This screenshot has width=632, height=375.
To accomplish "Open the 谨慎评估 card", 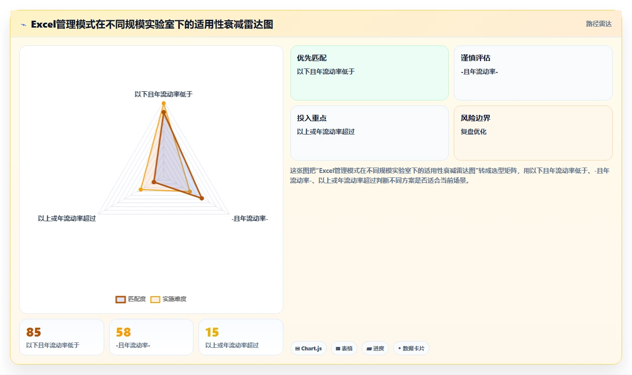I will coord(533,73).
